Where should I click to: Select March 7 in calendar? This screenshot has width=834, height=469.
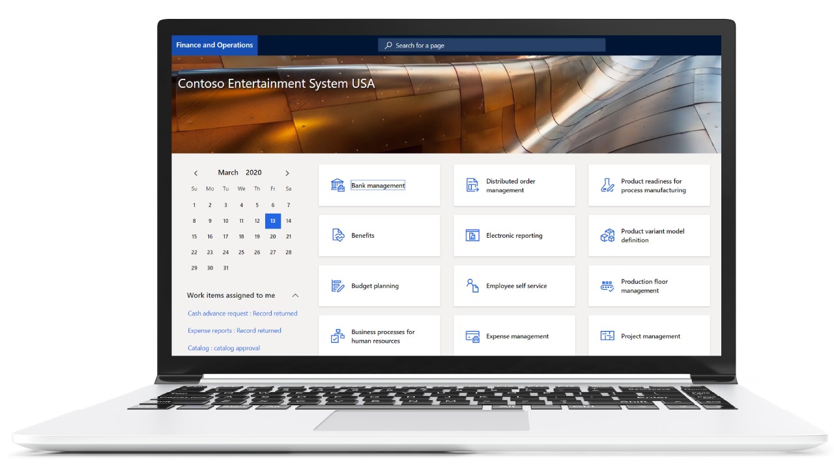(289, 205)
